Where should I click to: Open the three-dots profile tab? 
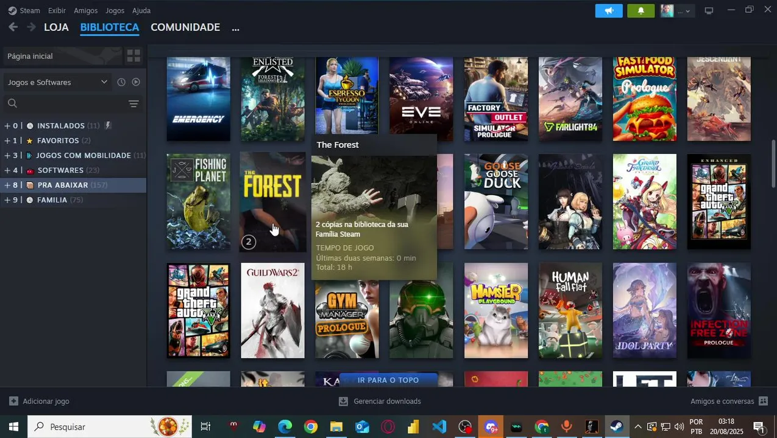pos(236,28)
